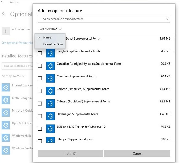Go back using the Settings back arrow
This screenshot has height=164, width=180.
pyautogui.click(x=2, y=2)
